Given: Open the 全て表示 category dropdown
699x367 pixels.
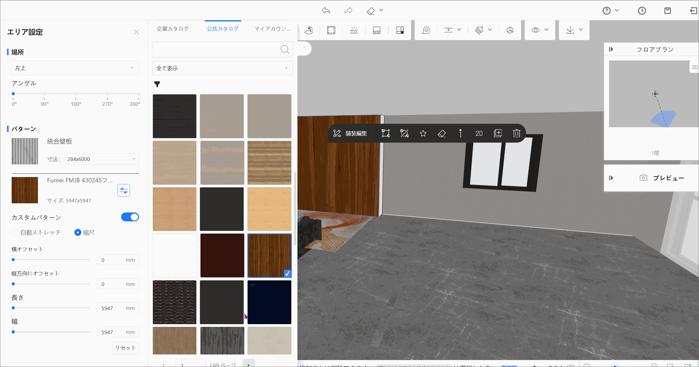Looking at the screenshot, I should point(223,68).
